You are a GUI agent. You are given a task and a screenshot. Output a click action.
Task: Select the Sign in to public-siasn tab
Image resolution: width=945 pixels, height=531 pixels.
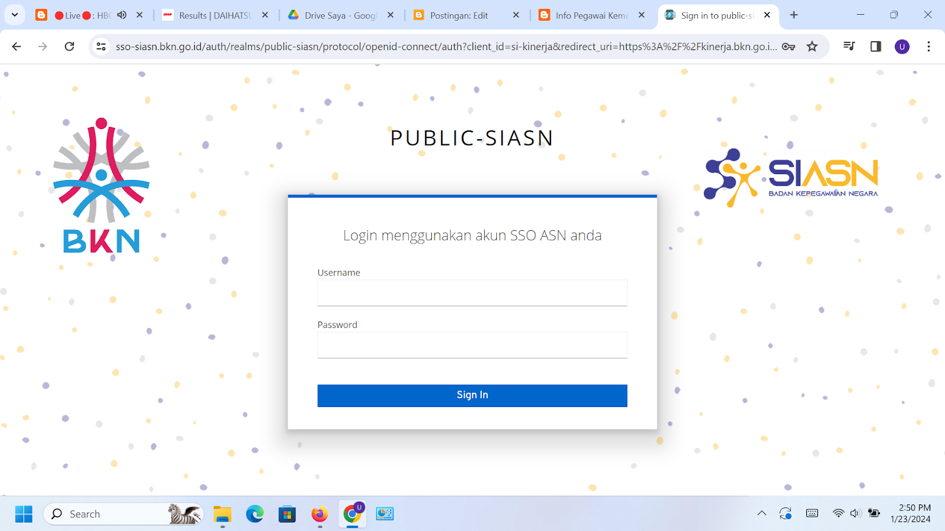tap(716, 15)
